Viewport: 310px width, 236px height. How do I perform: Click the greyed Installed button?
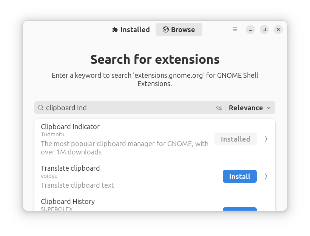236,139
